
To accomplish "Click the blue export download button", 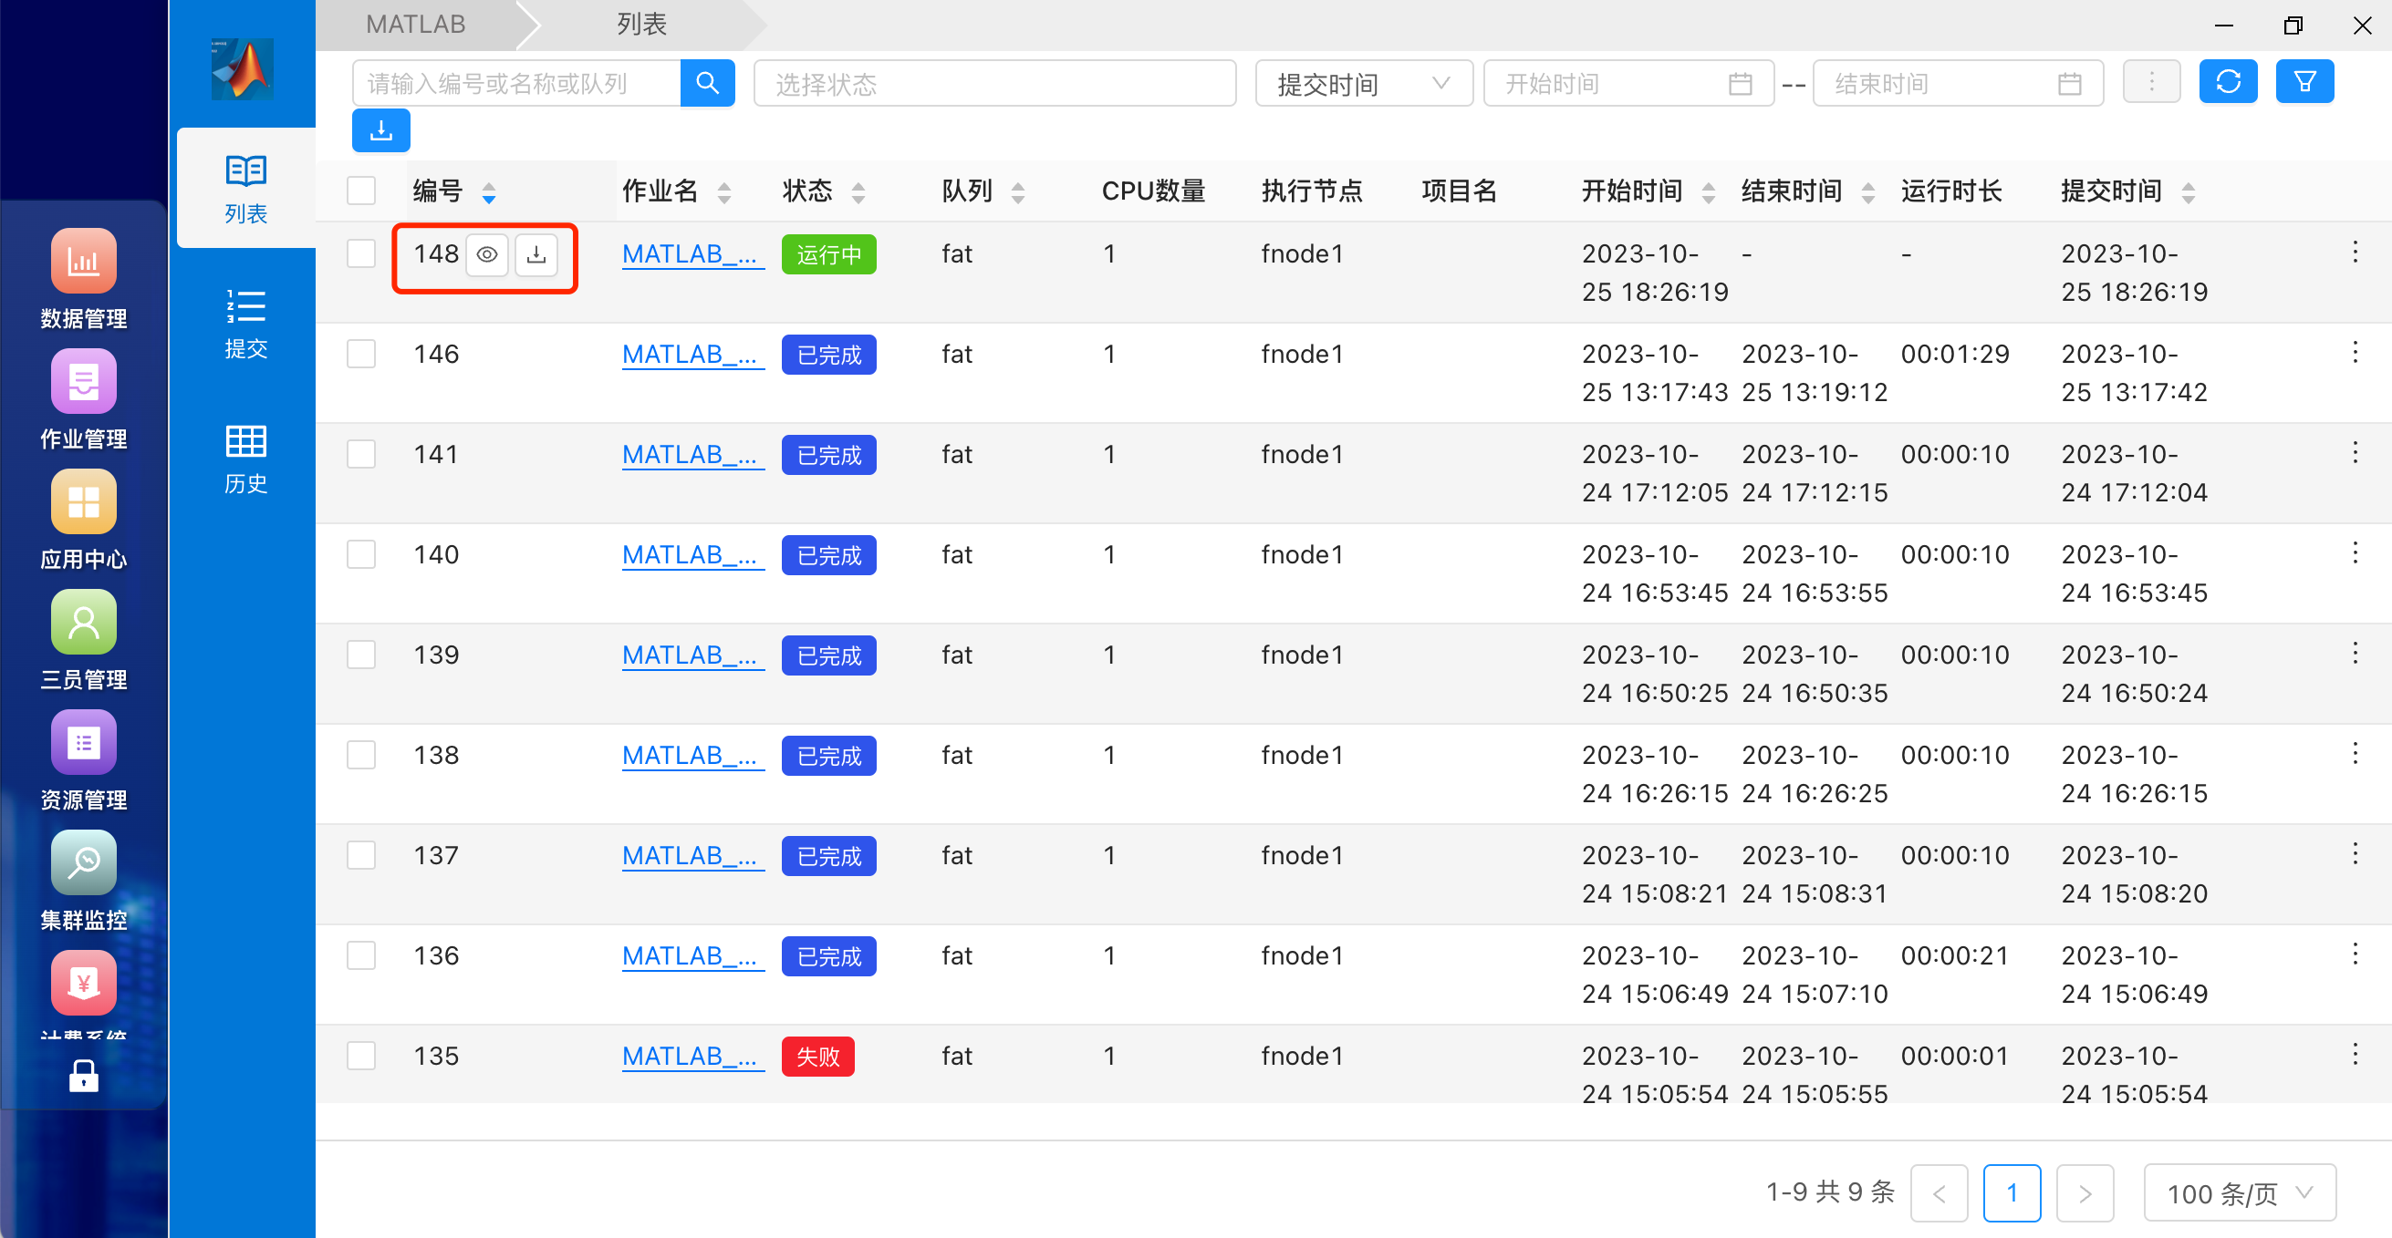I will click(380, 131).
